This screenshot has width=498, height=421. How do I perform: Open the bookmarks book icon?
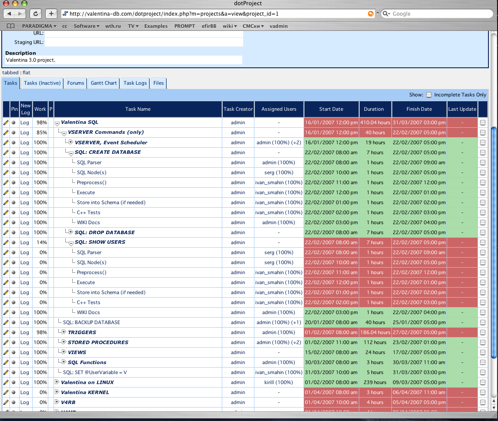point(11,26)
